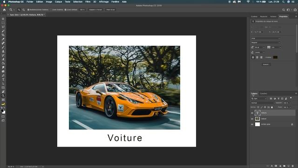Click the Plein écran button
298x168 pixels.
tap(111, 10)
